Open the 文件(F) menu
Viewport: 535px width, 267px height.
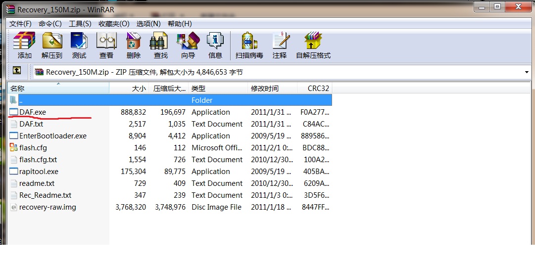point(20,24)
